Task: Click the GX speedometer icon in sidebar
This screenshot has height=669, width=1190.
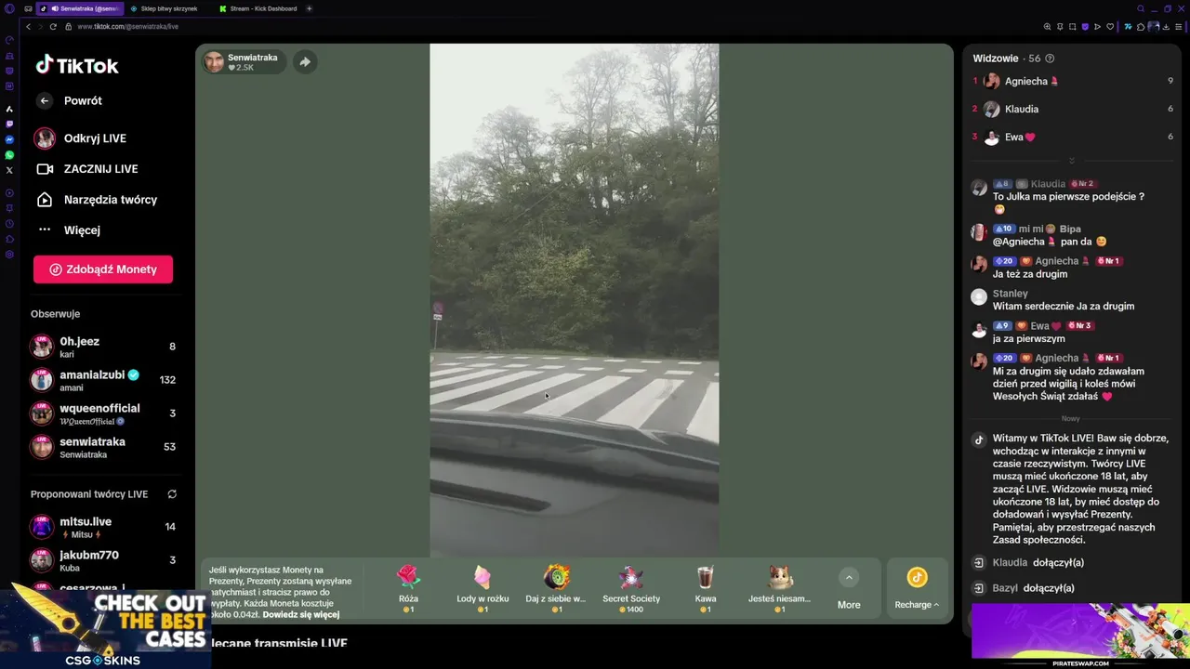Action: coord(9,40)
